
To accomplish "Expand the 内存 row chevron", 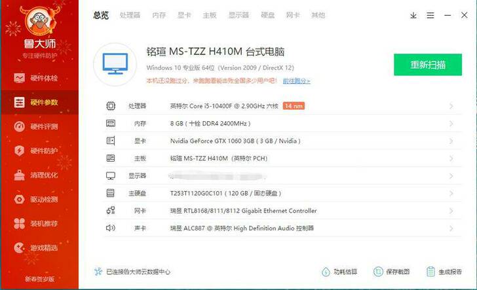I will pos(451,124).
